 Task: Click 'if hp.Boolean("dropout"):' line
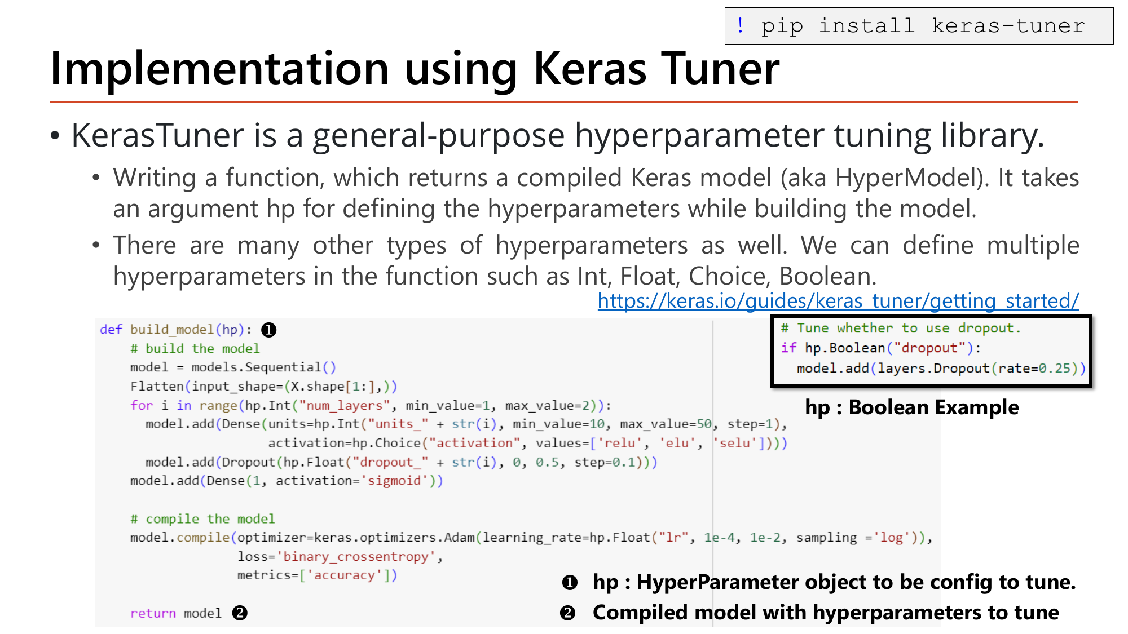881,348
